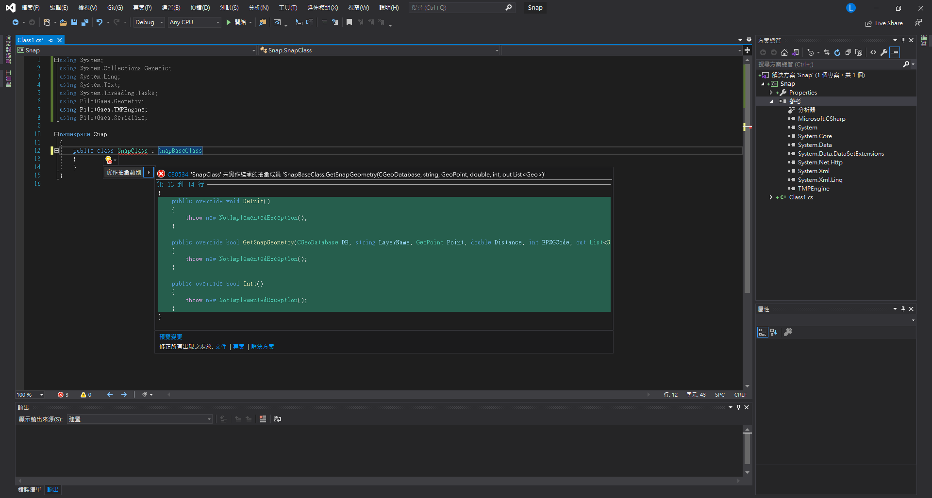This screenshot has width=932, height=498.
Task: Toggle word wrap in the output panel
Action: [x=278, y=419]
